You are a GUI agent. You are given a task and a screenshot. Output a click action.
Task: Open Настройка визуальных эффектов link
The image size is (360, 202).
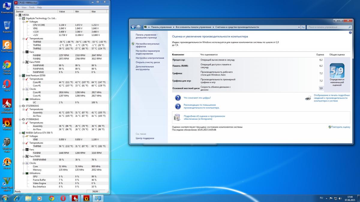pyautogui.click(x=147, y=45)
